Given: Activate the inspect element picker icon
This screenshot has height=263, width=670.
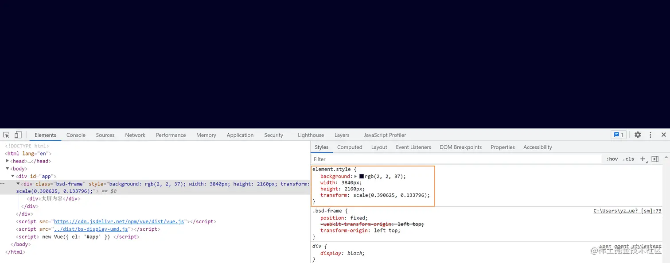Looking at the screenshot, I should click(x=6, y=135).
